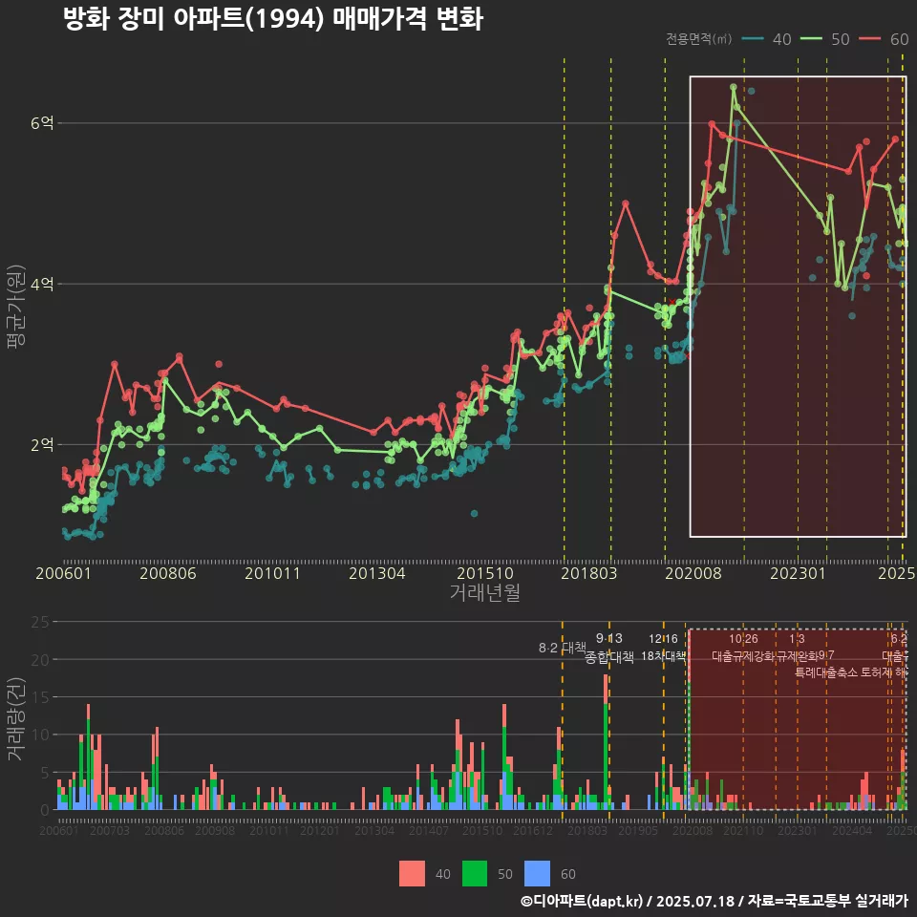The width and height of the screenshot is (917, 917).
Task: Click 200806 on the price chart's date axis
Action: pyautogui.click(x=168, y=573)
